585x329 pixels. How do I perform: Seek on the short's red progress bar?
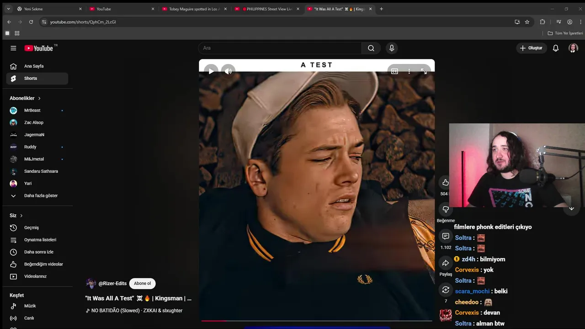tap(317, 321)
